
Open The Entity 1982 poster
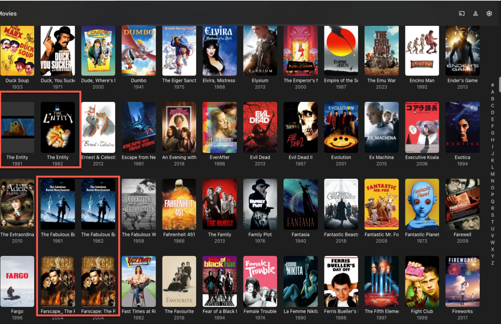(x=58, y=127)
